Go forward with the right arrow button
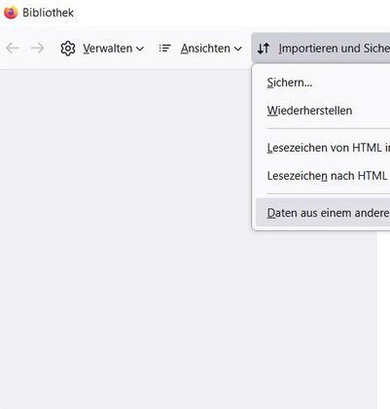 pyautogui.click(x=38, y=49)
